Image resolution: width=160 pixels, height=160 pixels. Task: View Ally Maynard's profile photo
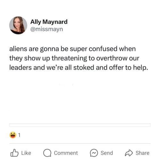(x=18, y=25)
